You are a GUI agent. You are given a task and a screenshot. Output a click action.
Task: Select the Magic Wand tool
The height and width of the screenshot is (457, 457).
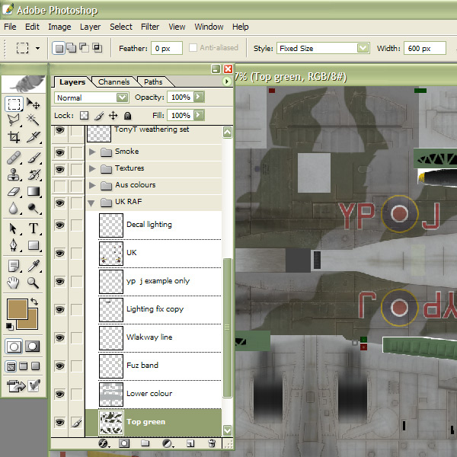[x=33, y=120]
